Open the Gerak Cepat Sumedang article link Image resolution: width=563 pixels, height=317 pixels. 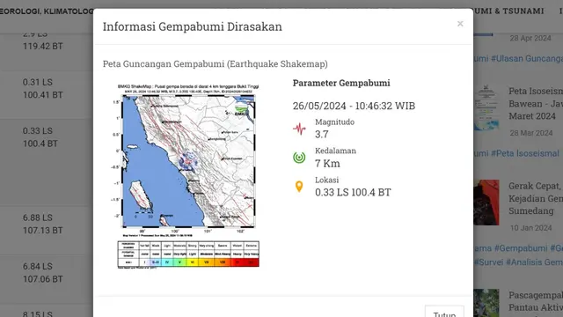[536, 198]
